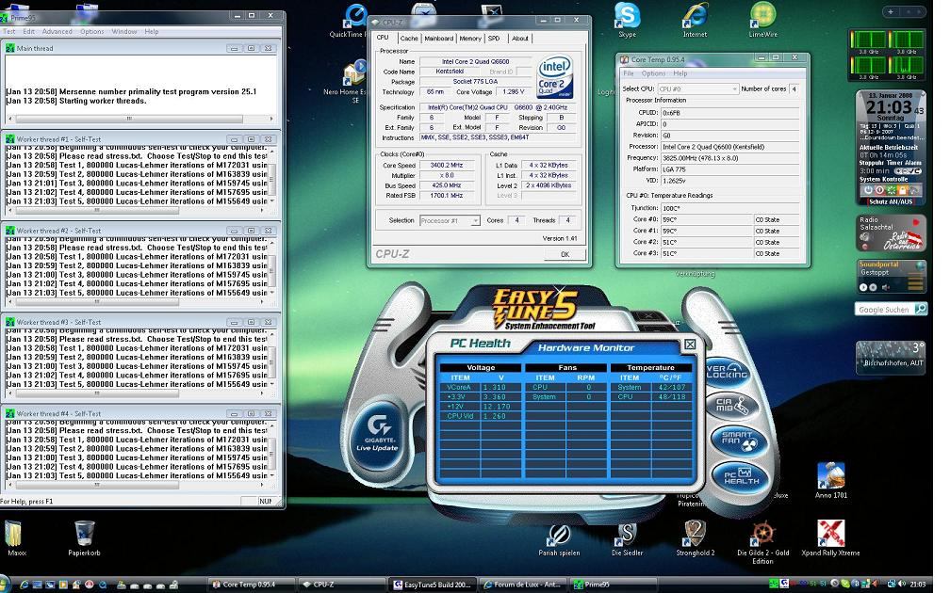
Task: Click the Google Suchen search input field
Action: coord(884,309)
